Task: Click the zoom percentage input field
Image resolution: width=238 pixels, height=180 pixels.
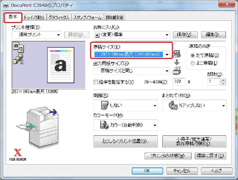Action: click(x=179, y=82)
